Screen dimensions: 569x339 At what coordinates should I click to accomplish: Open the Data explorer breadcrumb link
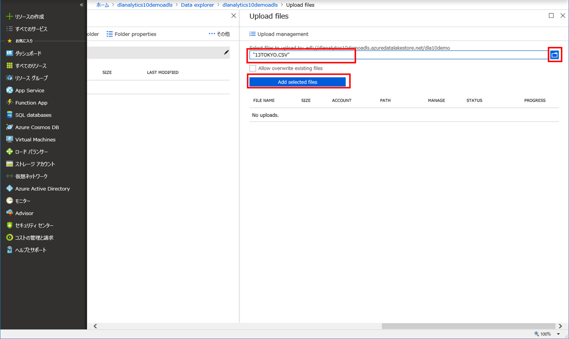197,5
